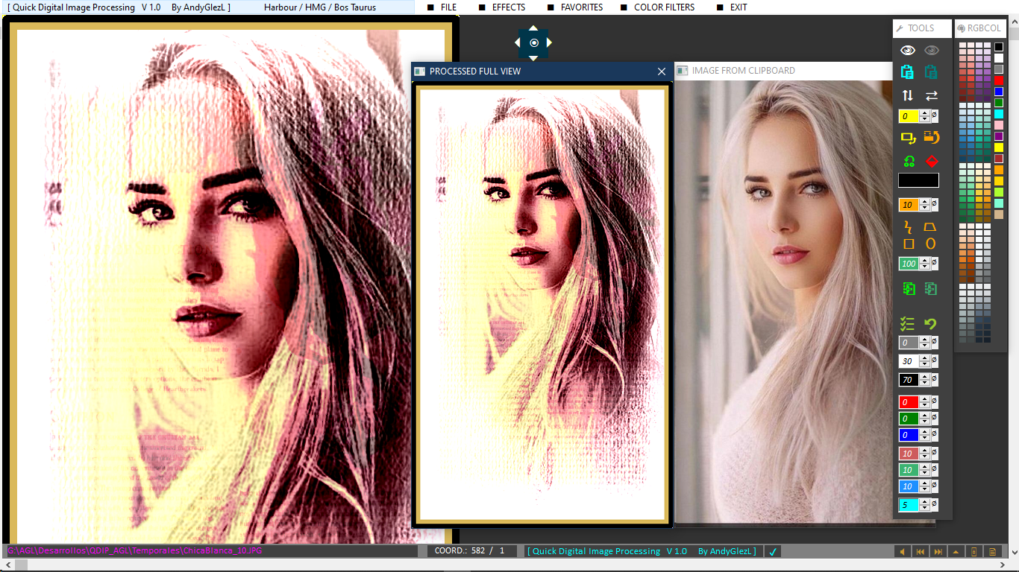Screen dimensions: 1019x572
Task: Click the red diamond icon in Tools
Action: pos(931,161)
